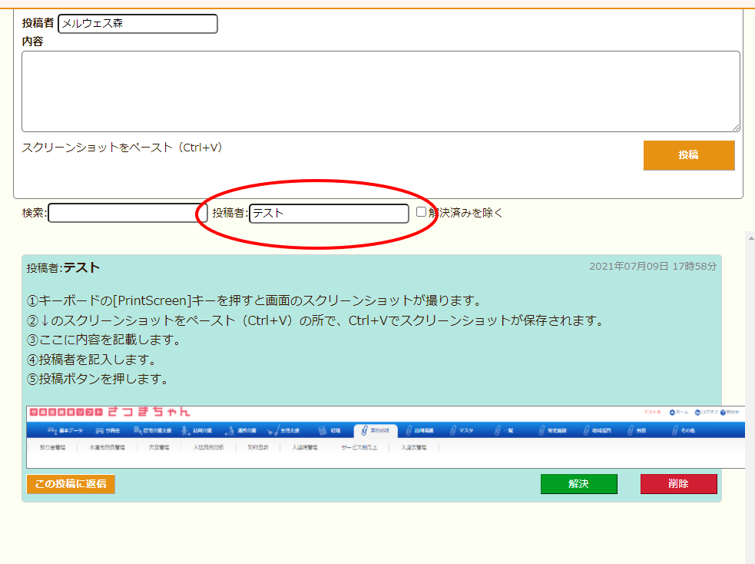Click the さつまちゃん logo in the screenshot
This screenshot has width=755, height=564.
pos(149,413)
